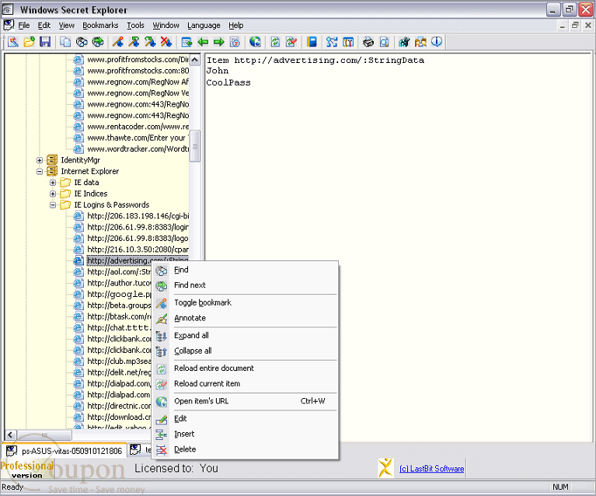Click the horizontal scrollbar left arrow
This screenshot has width=596, height=496.
point(10,435)
